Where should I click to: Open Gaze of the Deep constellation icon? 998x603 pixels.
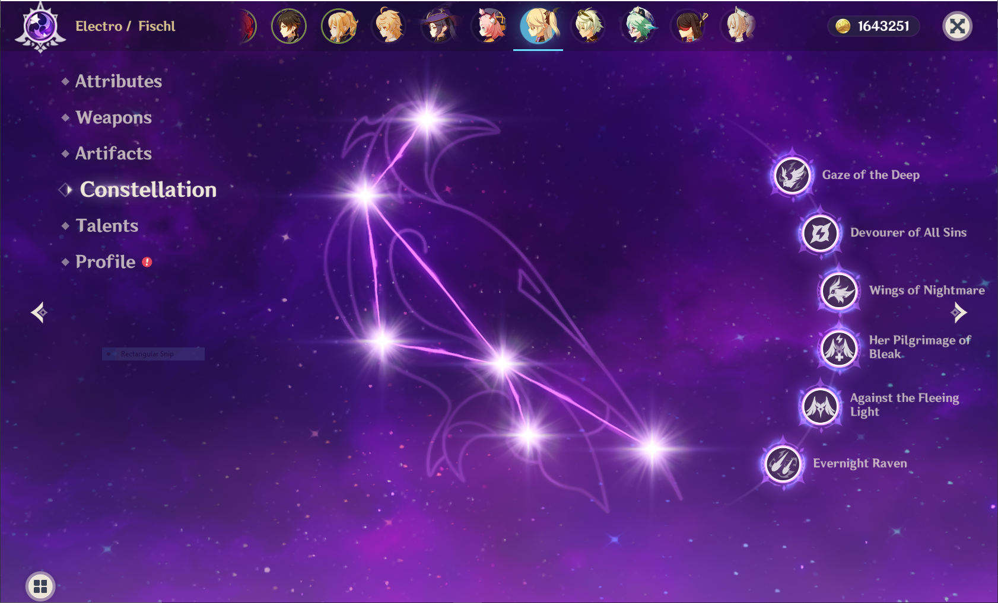pos(792,176)
